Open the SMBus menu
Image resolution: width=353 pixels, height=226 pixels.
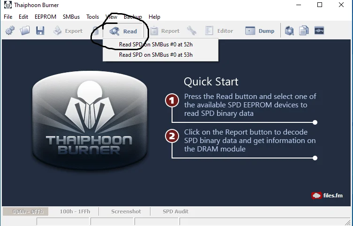(71, 17)
